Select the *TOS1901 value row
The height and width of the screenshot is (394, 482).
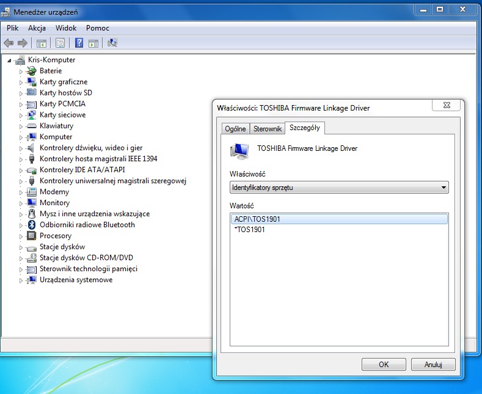coord(339,230)
